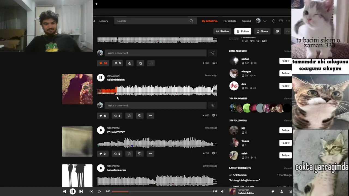
Task: Open the Library tab
Action: [x=104, y=21]
